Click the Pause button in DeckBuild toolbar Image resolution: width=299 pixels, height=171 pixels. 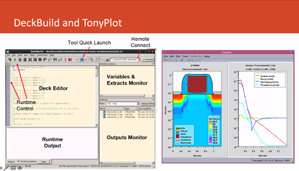point(20,60)
